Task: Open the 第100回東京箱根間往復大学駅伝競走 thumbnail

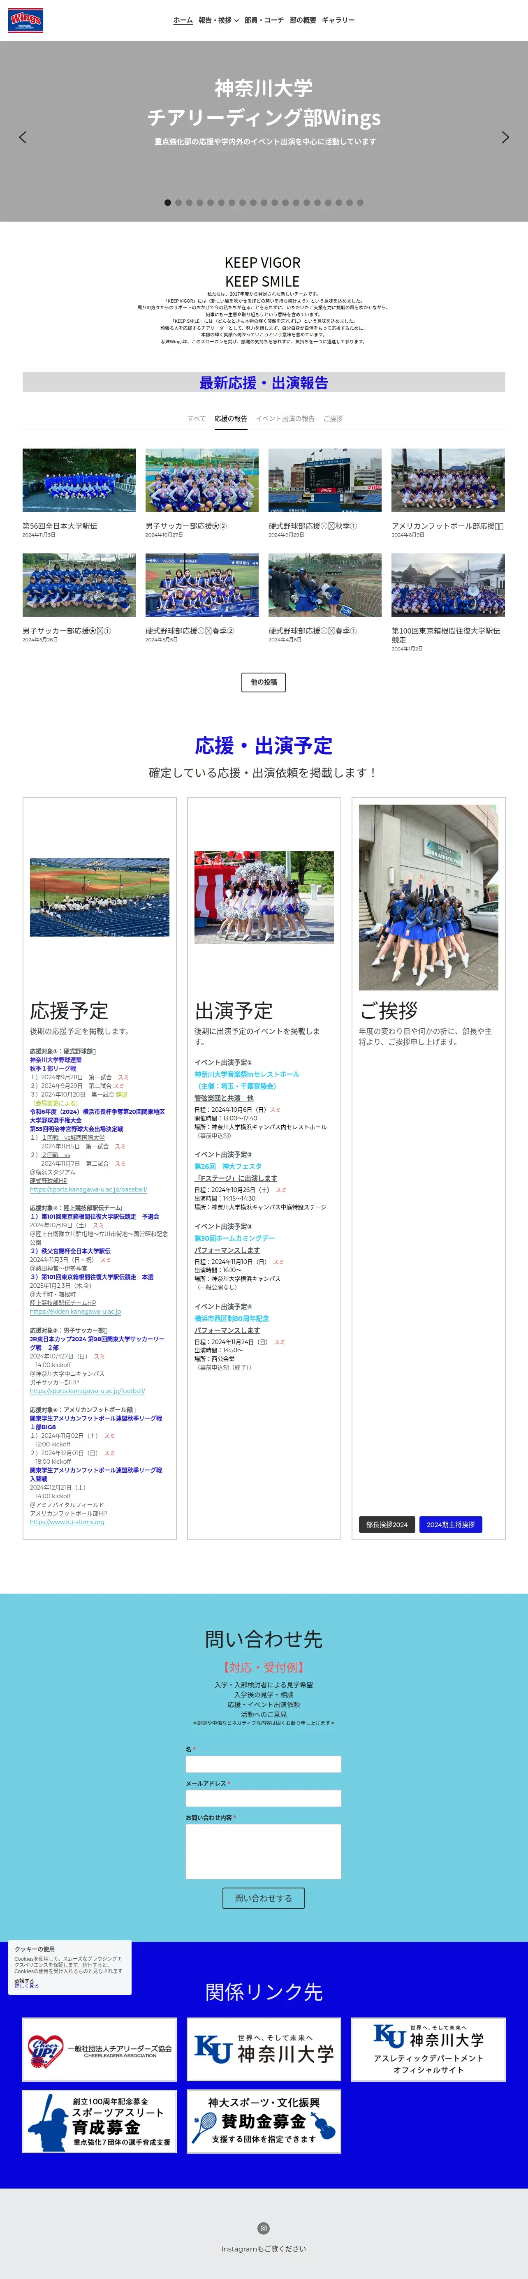Action: (x=448, y=585)
